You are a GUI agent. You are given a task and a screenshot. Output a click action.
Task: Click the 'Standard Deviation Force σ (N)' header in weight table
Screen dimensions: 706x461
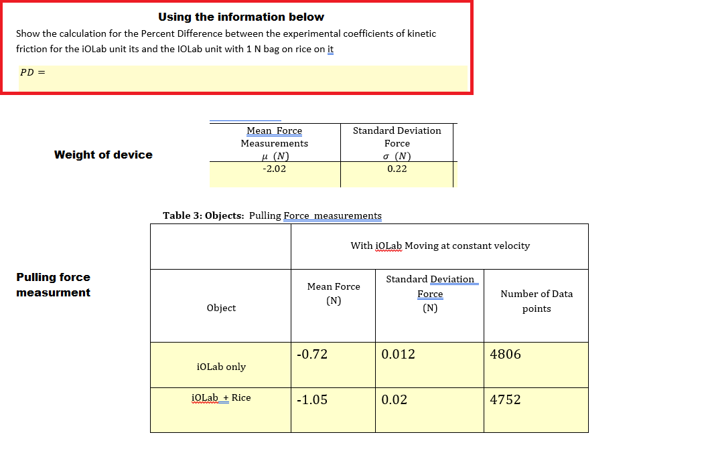pyautogui.click(x=397, y=143)
